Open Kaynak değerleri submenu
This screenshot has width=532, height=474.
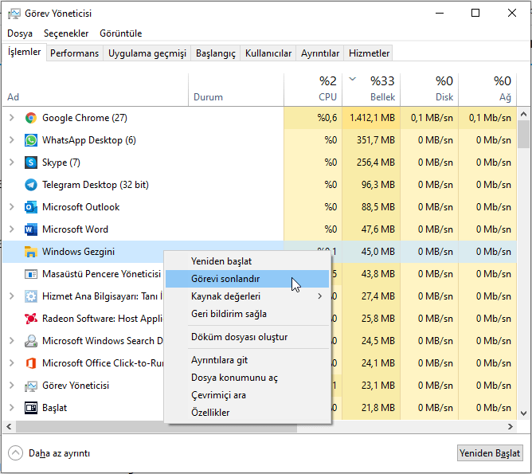226,296
